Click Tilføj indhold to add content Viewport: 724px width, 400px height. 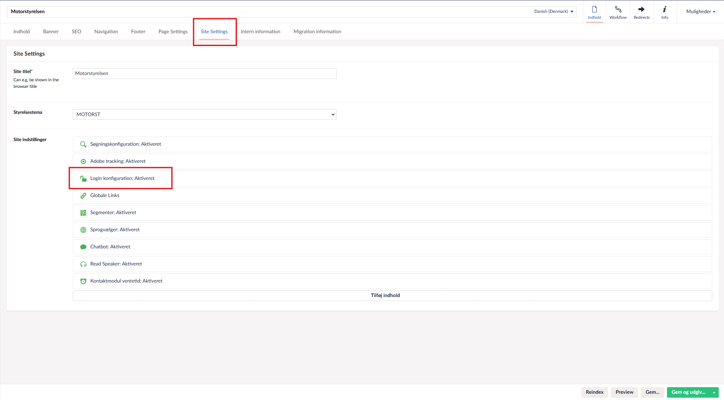coord(385,295)
